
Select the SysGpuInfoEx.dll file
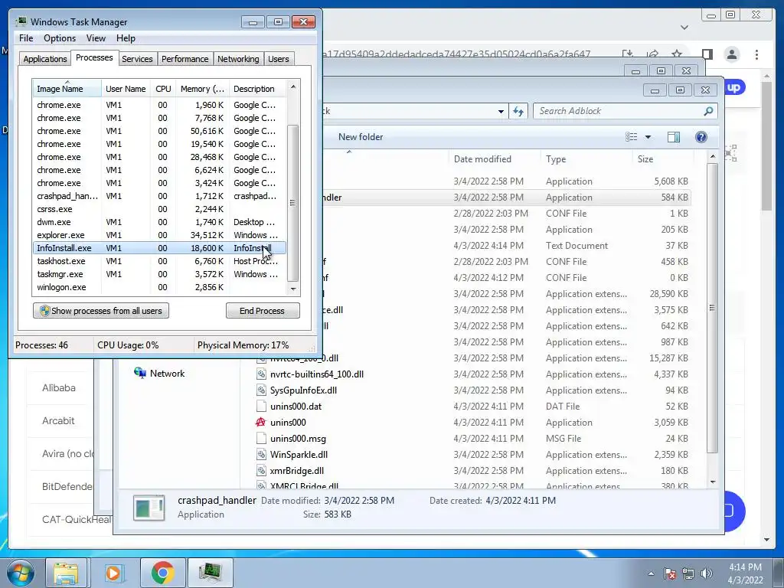click(x=303, y=390)
